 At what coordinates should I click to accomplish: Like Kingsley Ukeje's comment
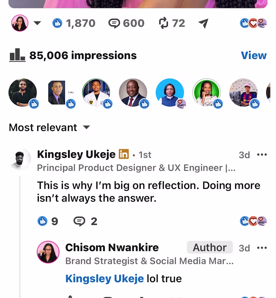click(42, 221)
